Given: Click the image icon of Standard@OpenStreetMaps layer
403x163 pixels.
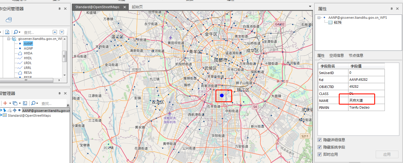Looking at the screenshot, I should click(x=5, y=115).
